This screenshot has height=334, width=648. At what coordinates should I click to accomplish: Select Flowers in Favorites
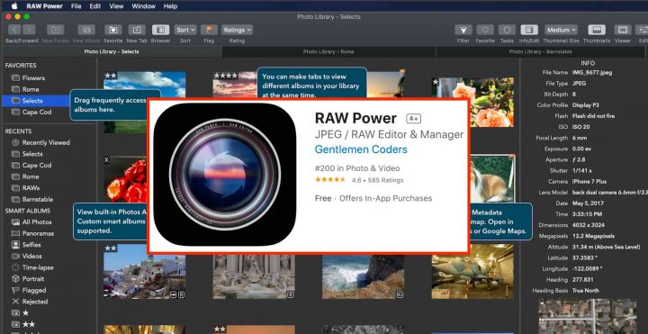click(x=33, y=77)
